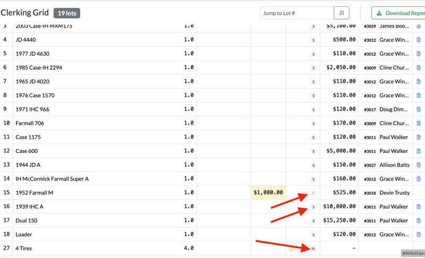Viewport: 425px width, 258px height.
Task: Click the green S status badge for Dual 150
Action: click(313, 221)
